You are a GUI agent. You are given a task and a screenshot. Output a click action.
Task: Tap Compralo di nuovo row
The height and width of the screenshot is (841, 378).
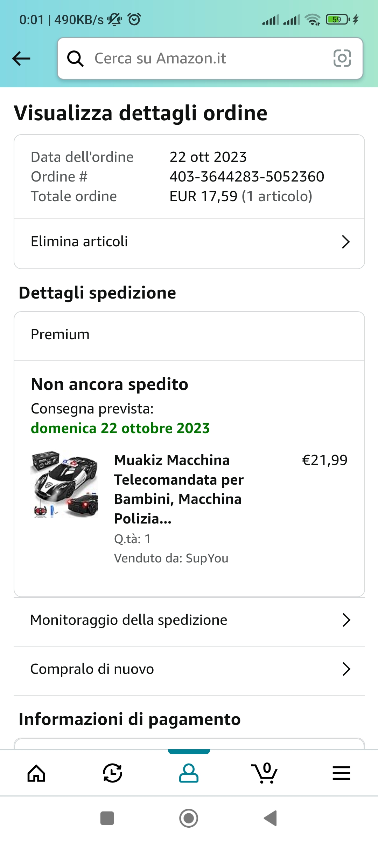click(x=92, y=669)
